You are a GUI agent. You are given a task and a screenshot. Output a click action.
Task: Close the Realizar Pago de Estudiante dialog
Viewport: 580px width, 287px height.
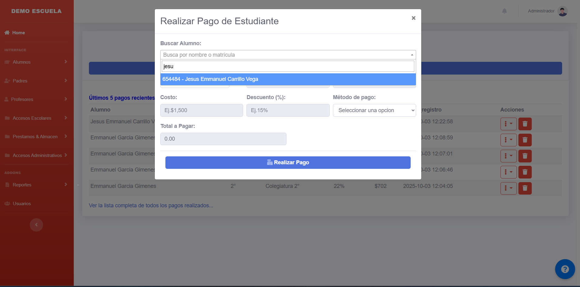coord(413,18)
